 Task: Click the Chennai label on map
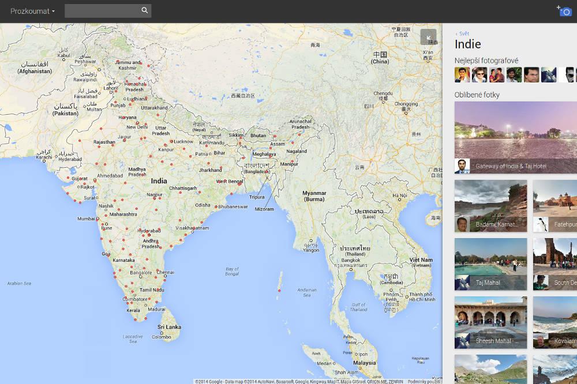click(165, 273)
